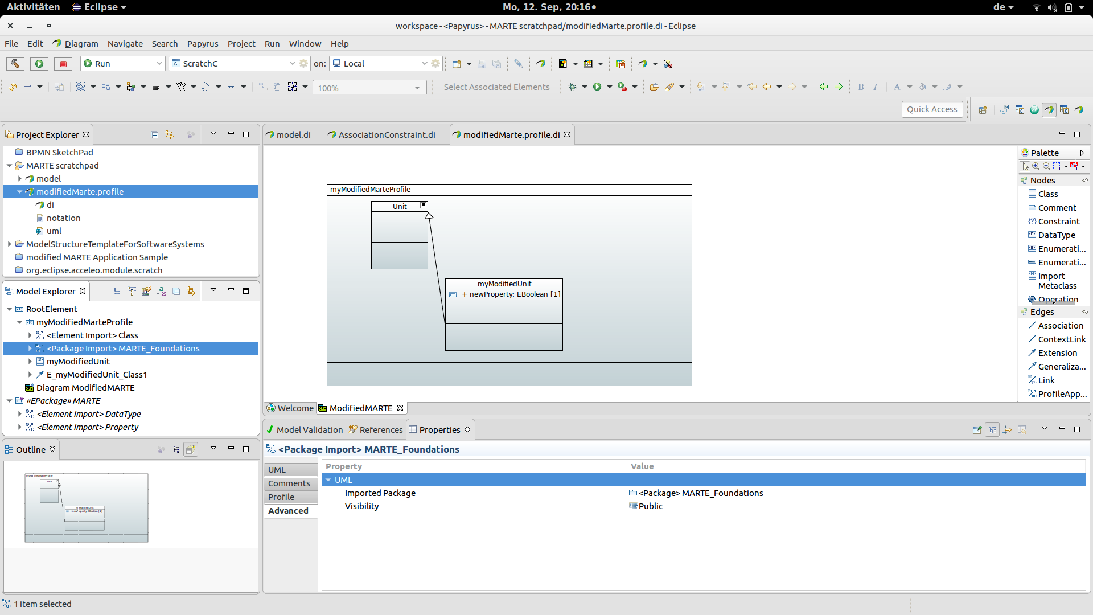1093x615 pixels.
Task: Open the Model Validation tab
Action: point(305,430)
